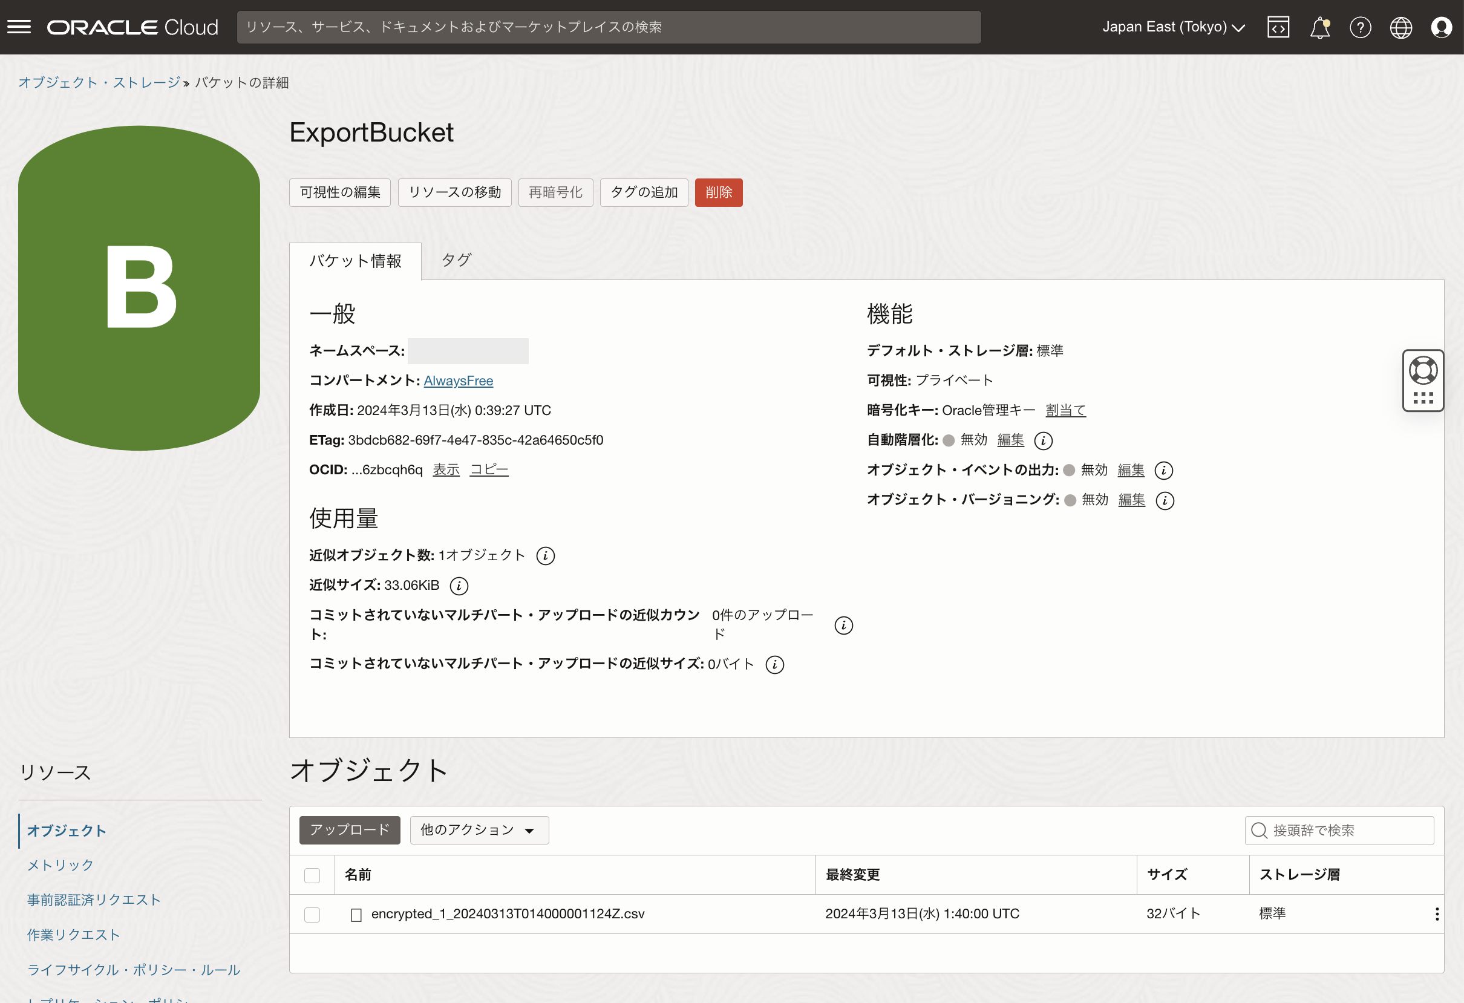Open the floating support widget
The height and width of the screenshot is (1003, 1464).
pos(1423,381)
